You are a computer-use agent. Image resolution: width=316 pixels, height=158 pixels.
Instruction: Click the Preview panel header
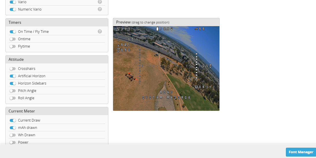166,22
